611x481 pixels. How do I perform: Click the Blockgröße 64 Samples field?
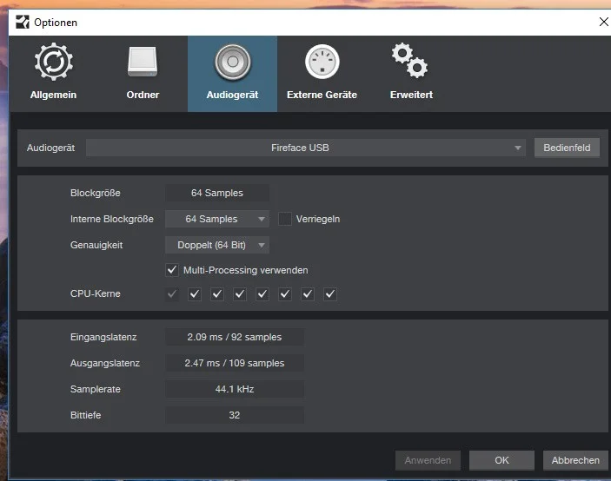click(217, 193)
